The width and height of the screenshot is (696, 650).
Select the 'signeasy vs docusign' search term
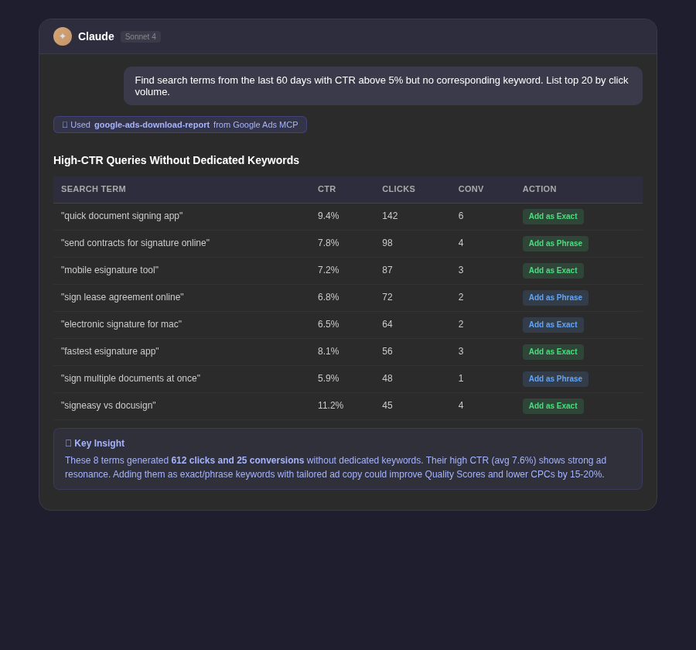(x=108, y=405)
